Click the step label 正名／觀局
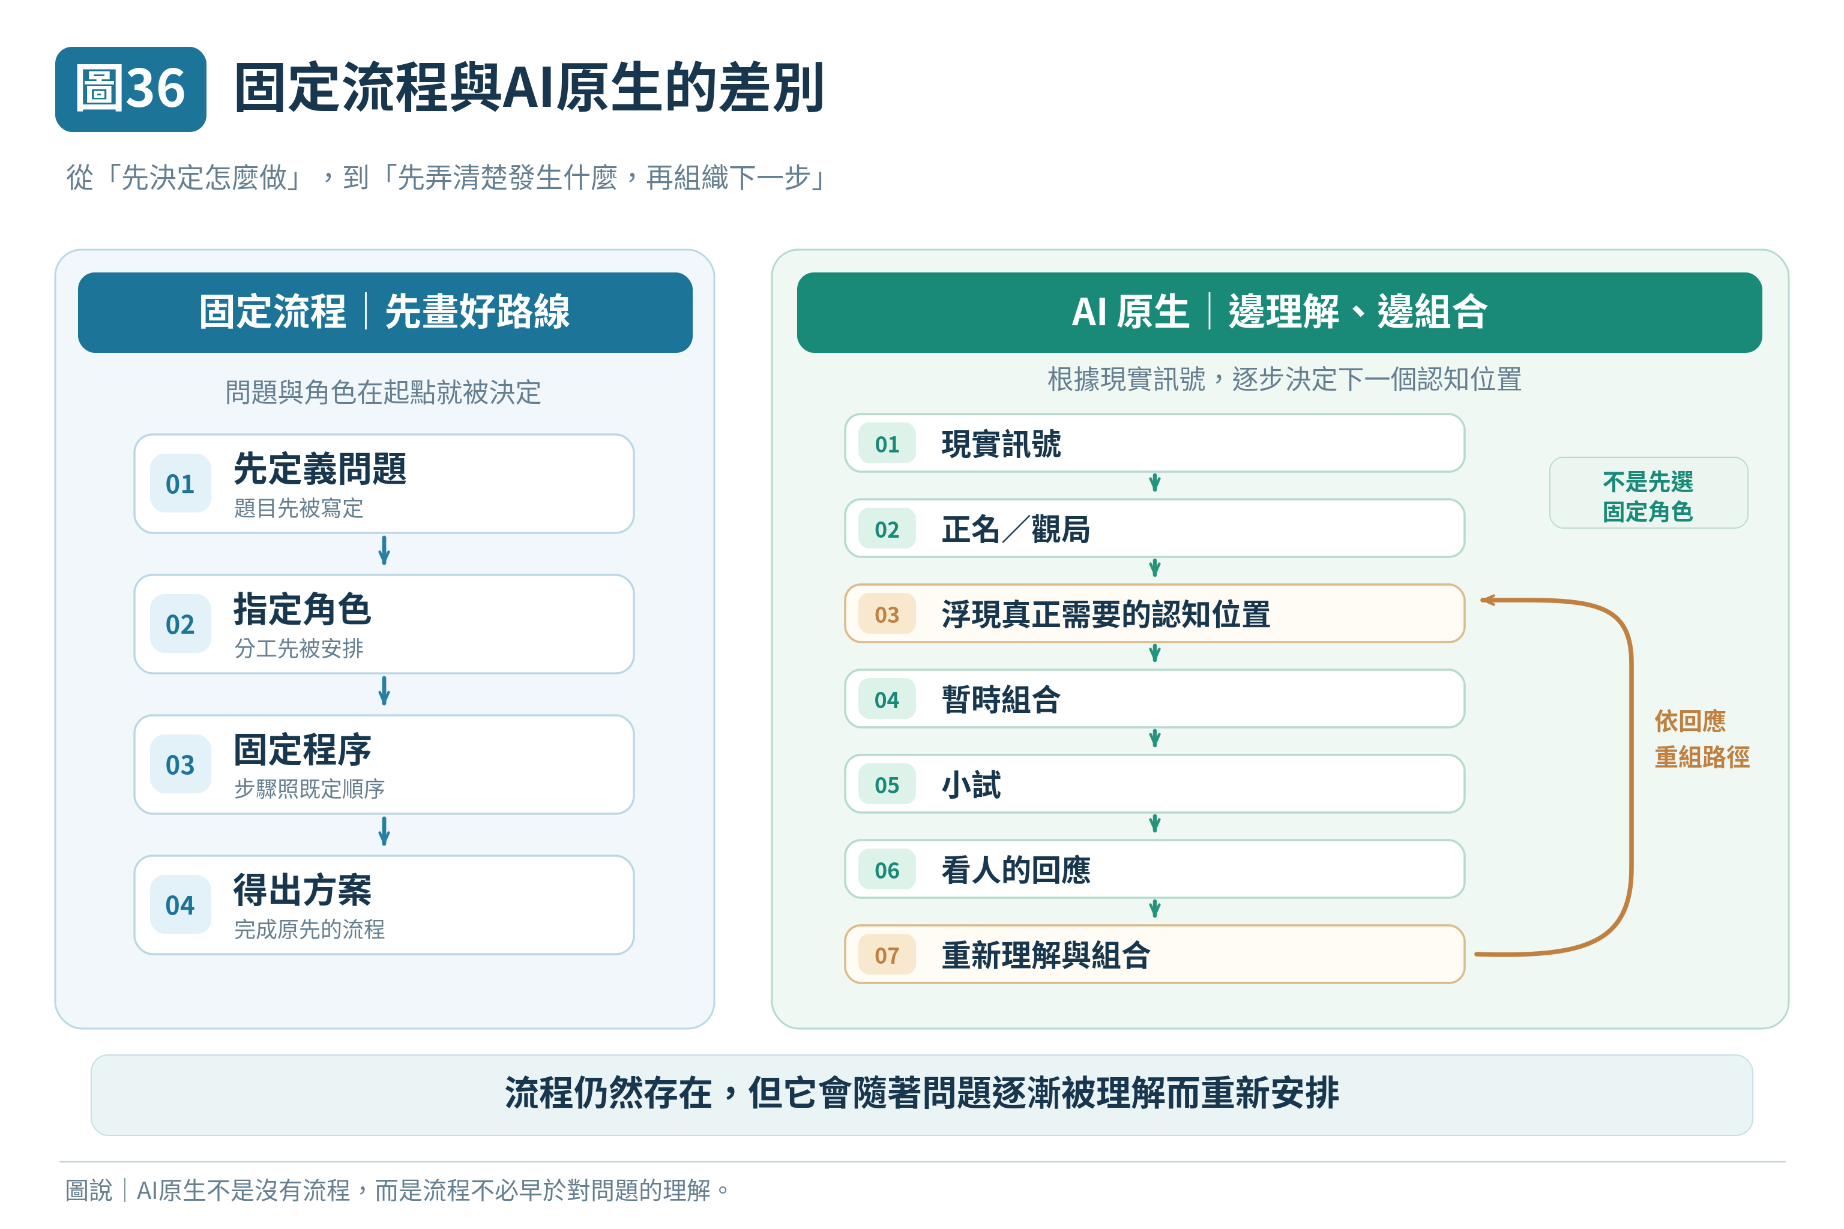 coord(1016,529)
